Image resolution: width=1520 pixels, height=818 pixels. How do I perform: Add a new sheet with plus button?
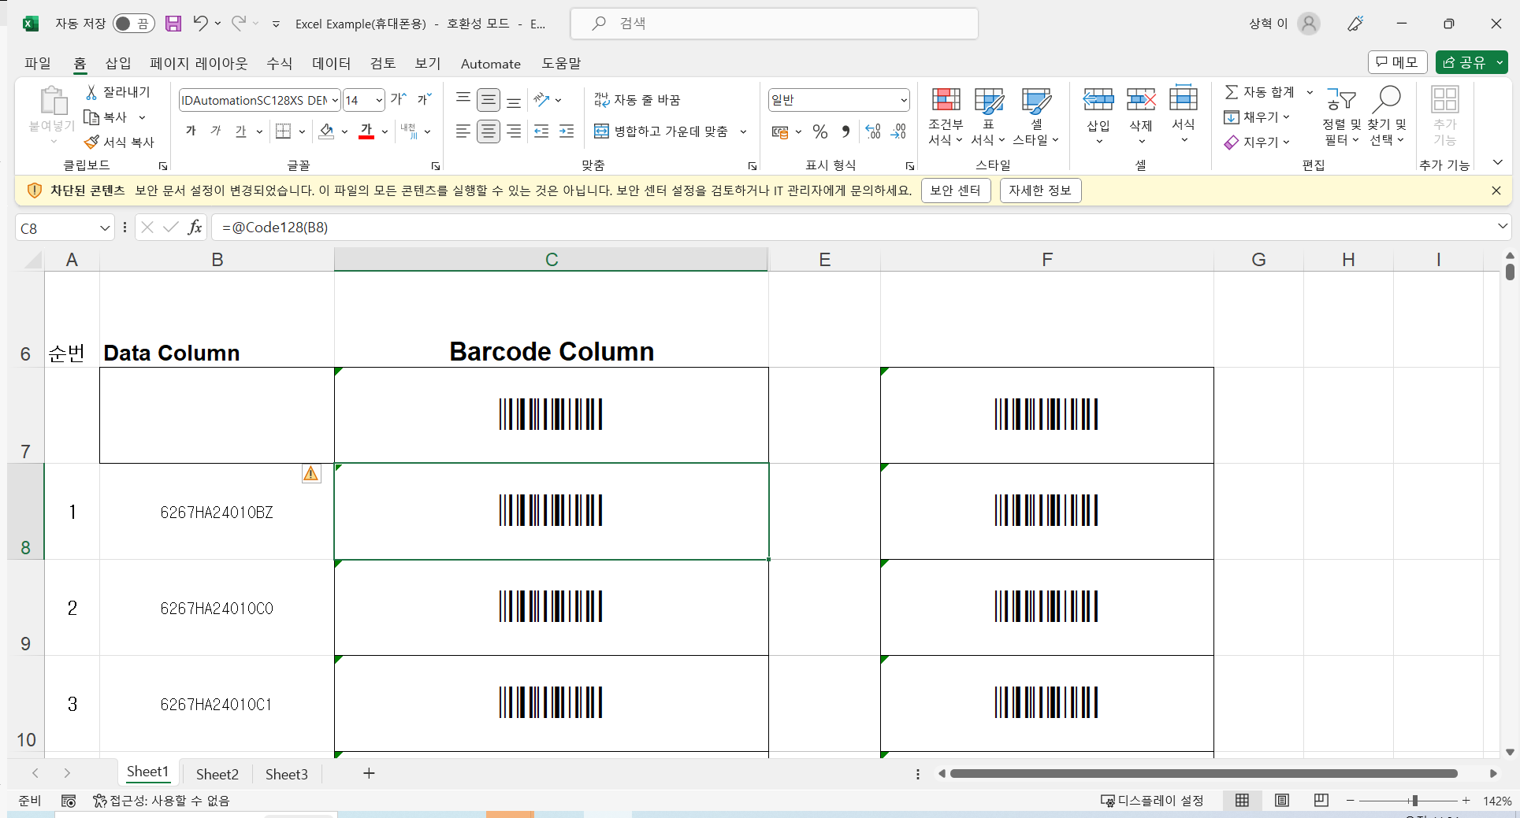(x=369, y=774)
